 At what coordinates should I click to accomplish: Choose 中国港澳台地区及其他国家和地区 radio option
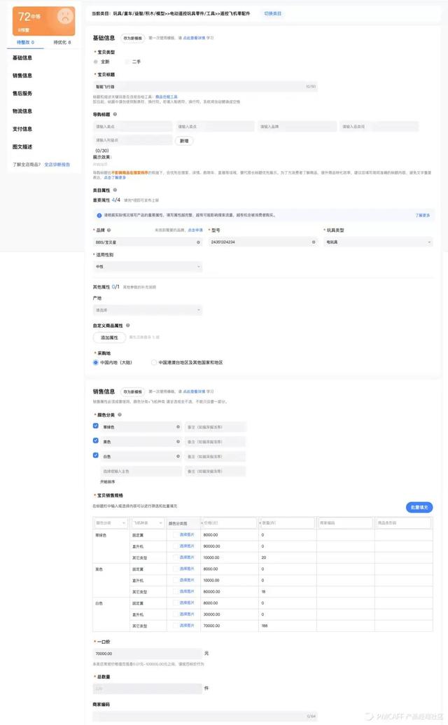click(x=154, y=363)
